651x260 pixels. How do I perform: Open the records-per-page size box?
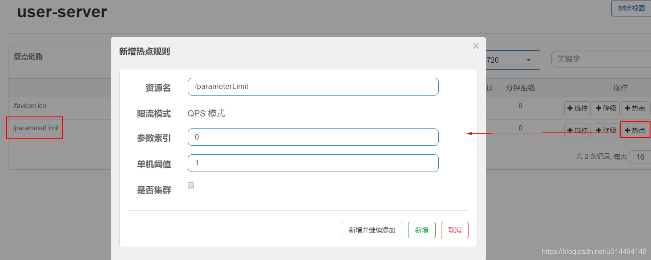[640, 157]
